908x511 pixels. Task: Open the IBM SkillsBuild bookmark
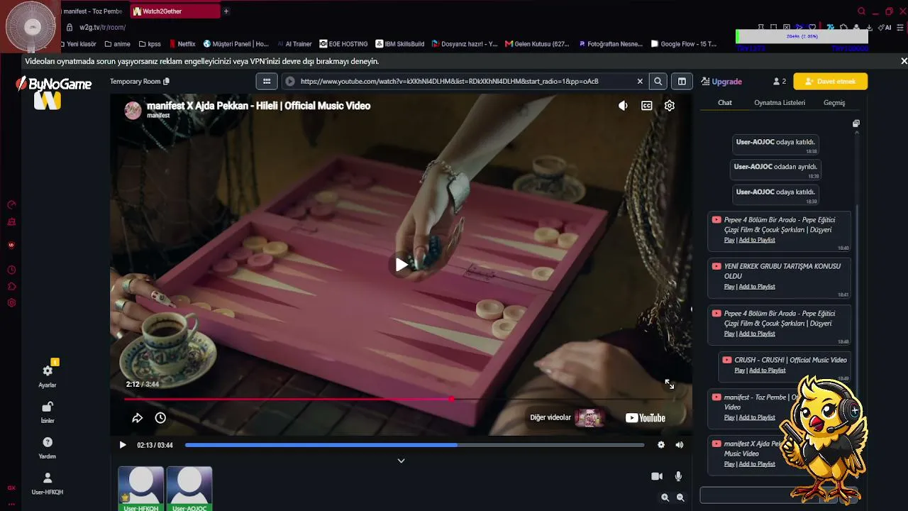[x=399, y=44]
